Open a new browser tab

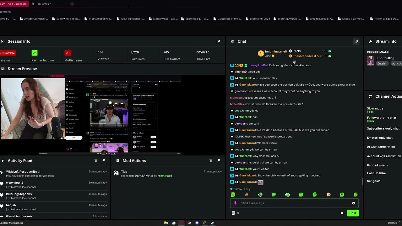coord(72,4)
